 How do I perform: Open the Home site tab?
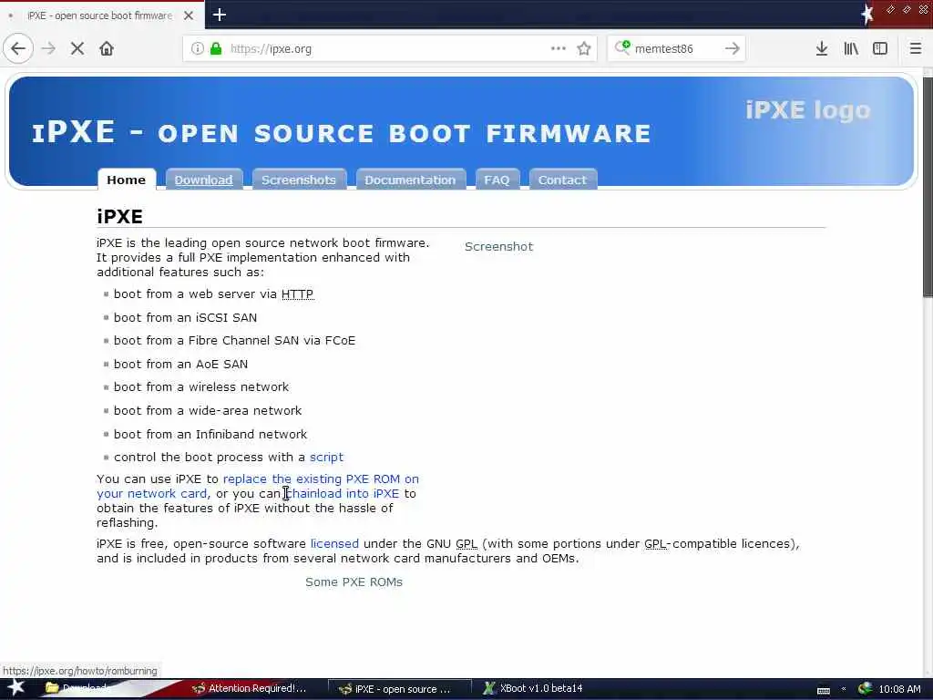tap(126, 180)
